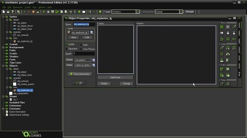Switch to the score actions tab
Viewport: 247px width, 138px height.
click(x=239, y=58)
